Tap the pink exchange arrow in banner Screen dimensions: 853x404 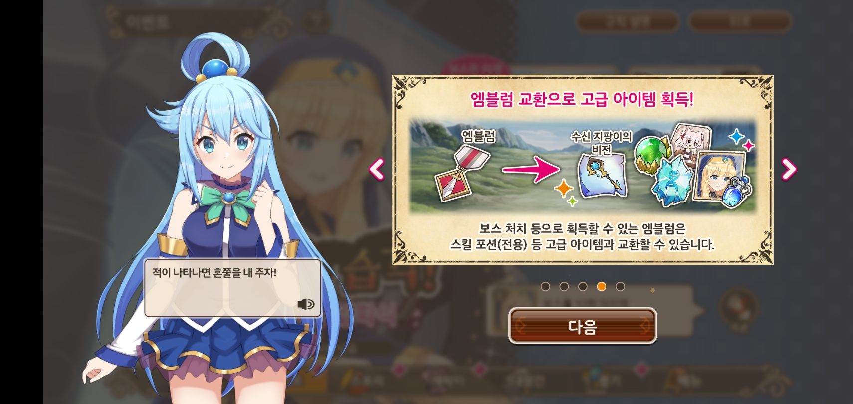pos(531,170)
